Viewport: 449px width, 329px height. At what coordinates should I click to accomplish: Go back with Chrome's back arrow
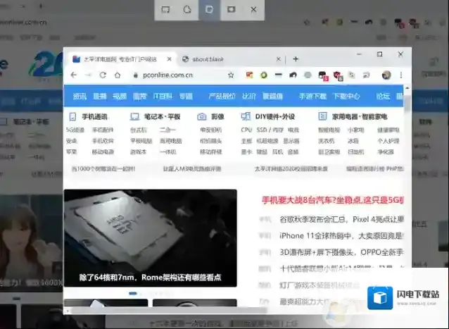tap(72, 75)
